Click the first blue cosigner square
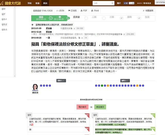 point(96,86)
